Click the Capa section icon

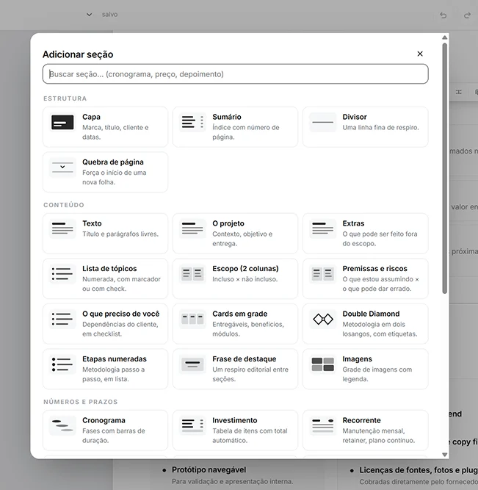62,122
